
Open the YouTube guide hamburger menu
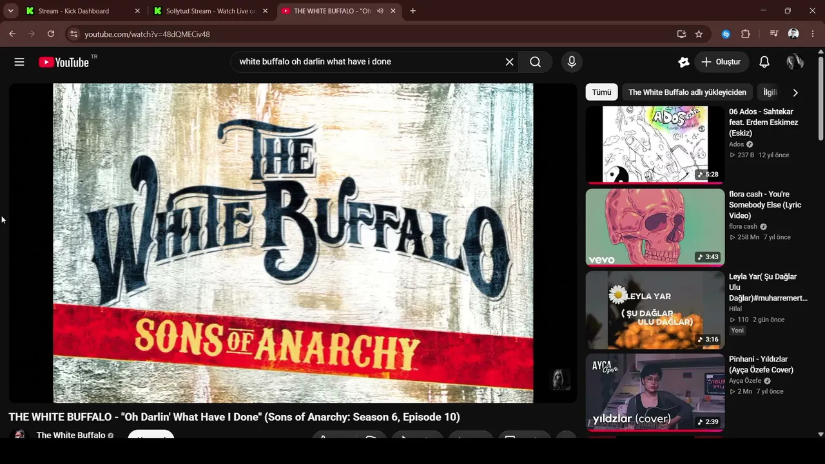coord(19,62)
